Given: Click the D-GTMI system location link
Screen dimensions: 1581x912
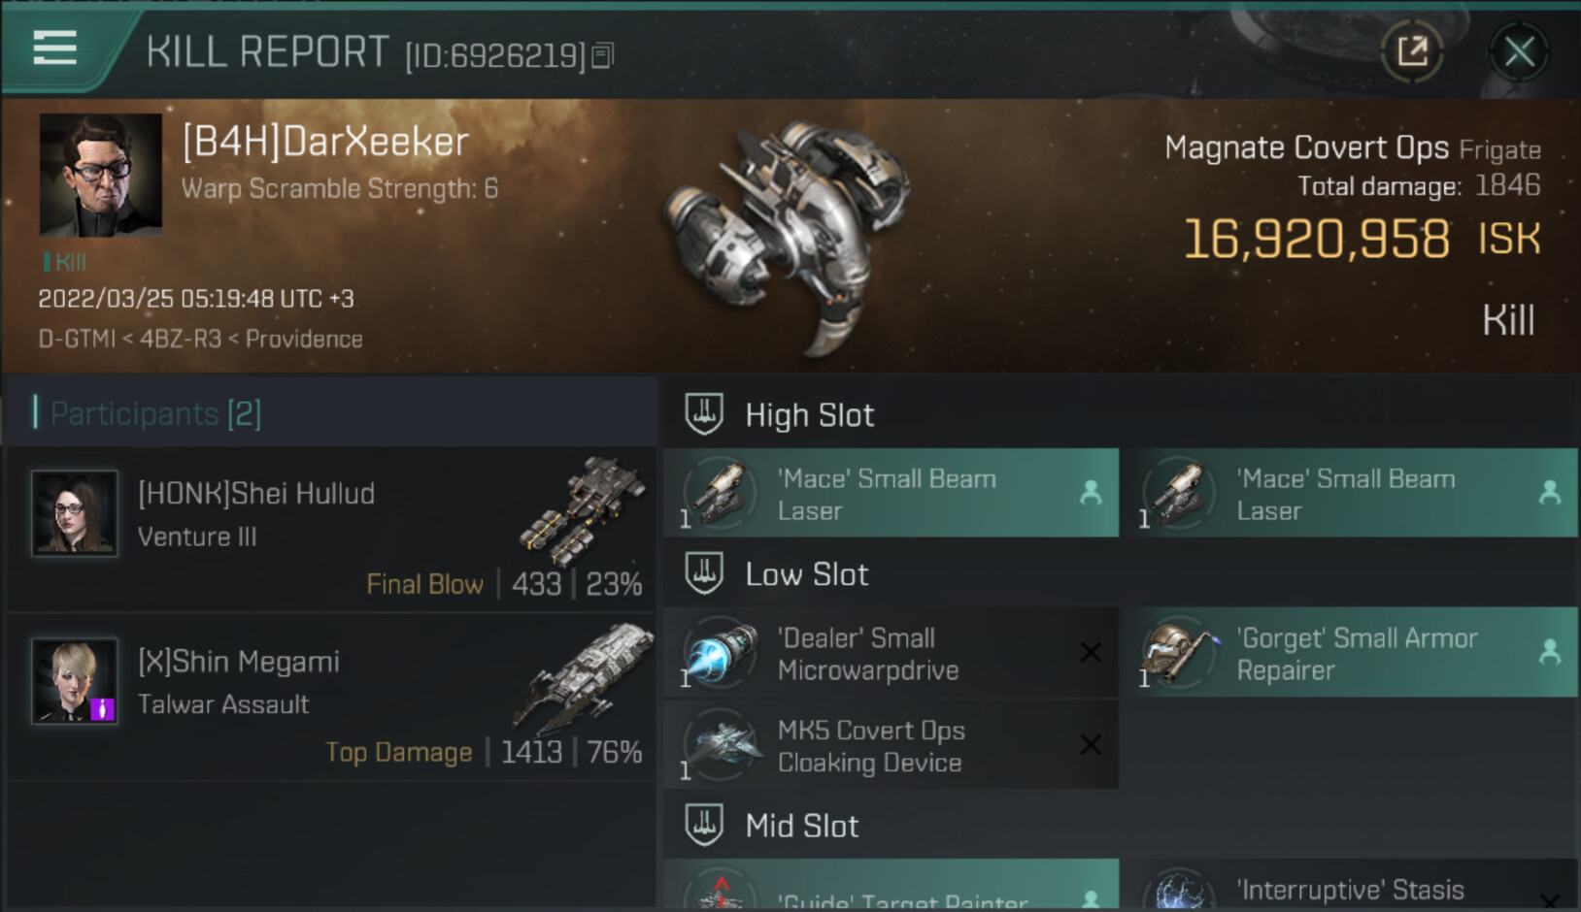Looking at the screenshot, I should (76, 340).
